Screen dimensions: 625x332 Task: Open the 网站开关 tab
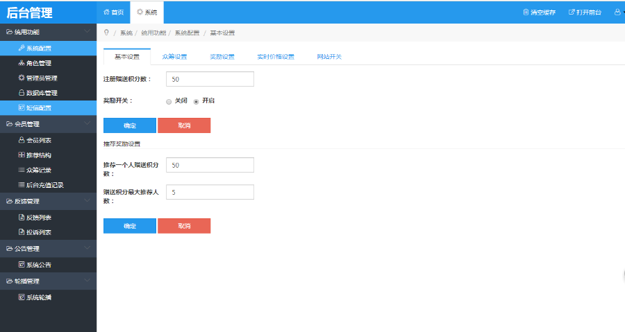point(329,56)
